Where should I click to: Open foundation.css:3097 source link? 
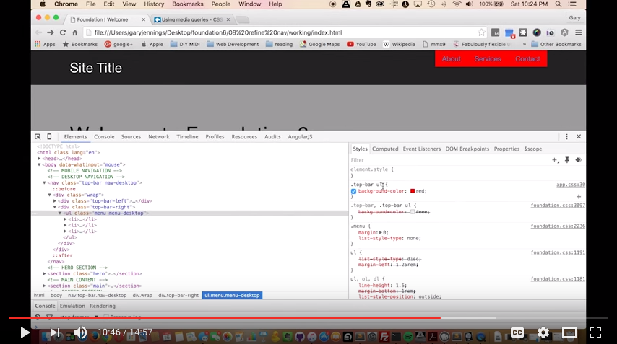click(558, 206)
